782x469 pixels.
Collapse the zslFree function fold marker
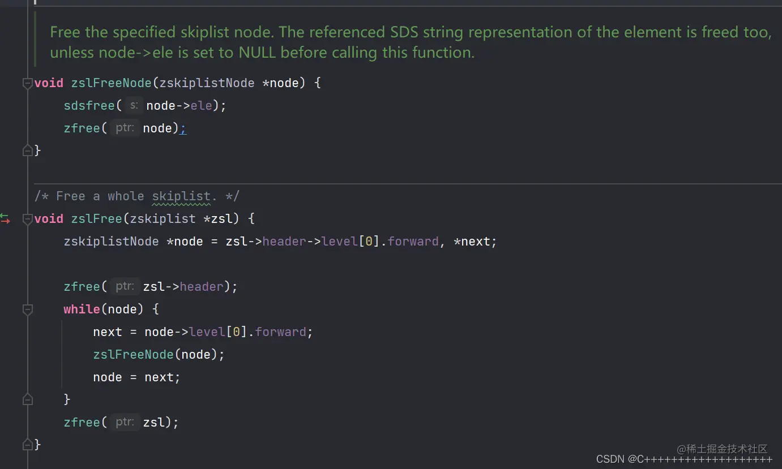(27, 219)
